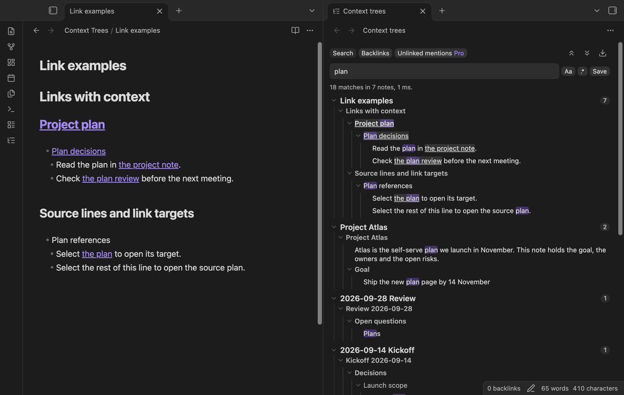Collapse Open questions tree node
Viewport: 624px width, 395px height.
[349, 321]
